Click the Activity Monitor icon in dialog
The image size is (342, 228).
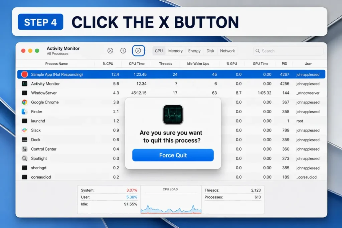point(173,115)
